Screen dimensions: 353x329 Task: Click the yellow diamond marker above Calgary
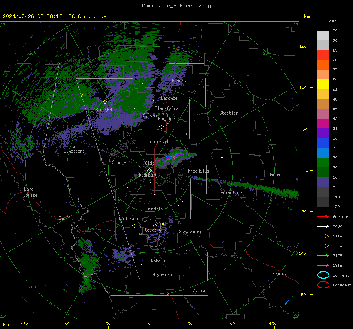point(155,225)
